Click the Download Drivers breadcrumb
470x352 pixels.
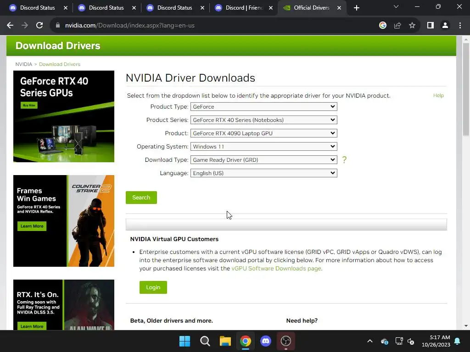tap(60, 64)
